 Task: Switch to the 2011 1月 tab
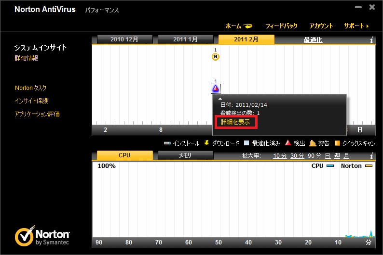pos(185,39)
